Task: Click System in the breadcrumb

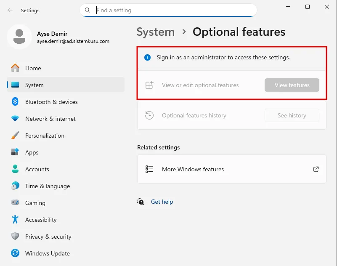Action: 156,32
